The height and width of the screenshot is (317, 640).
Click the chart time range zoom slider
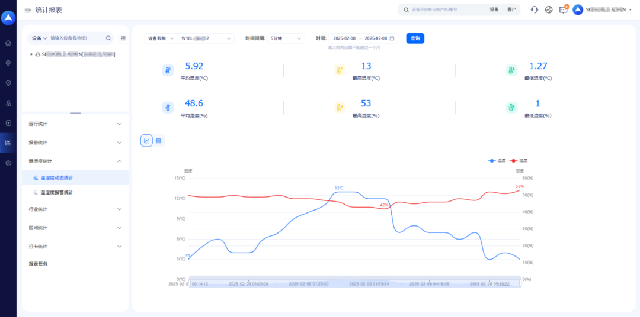(x=354, y=284)
